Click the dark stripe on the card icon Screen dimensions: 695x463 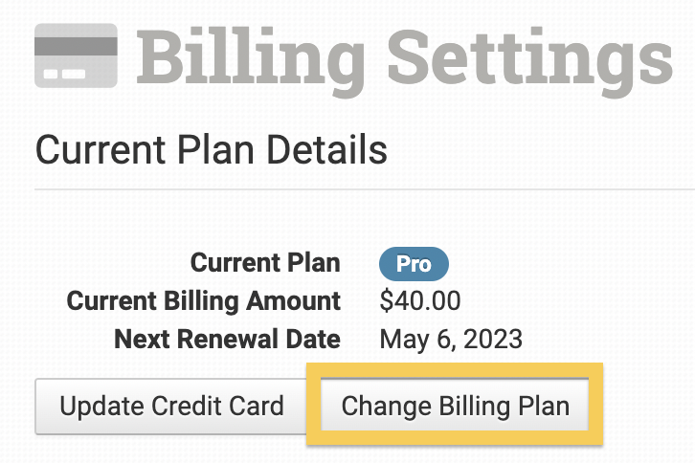[x=77, y=44]
